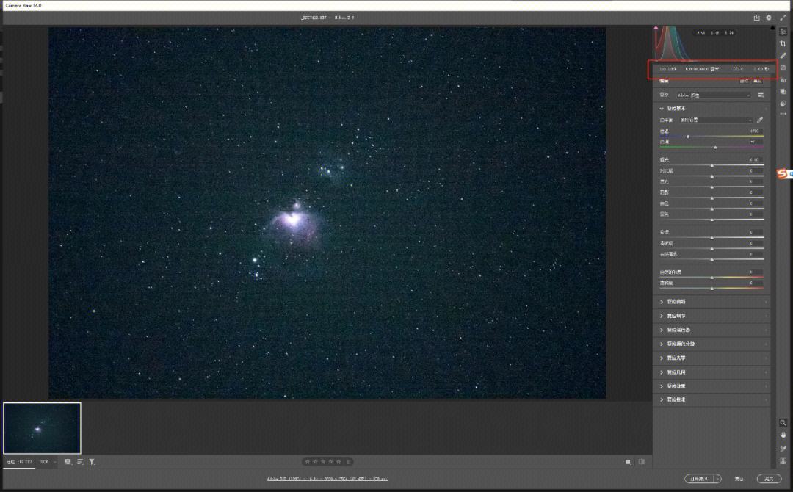Click the workflow options link at bottom
The width and height of the screenshot is (793, 492).
click(327, 479)
